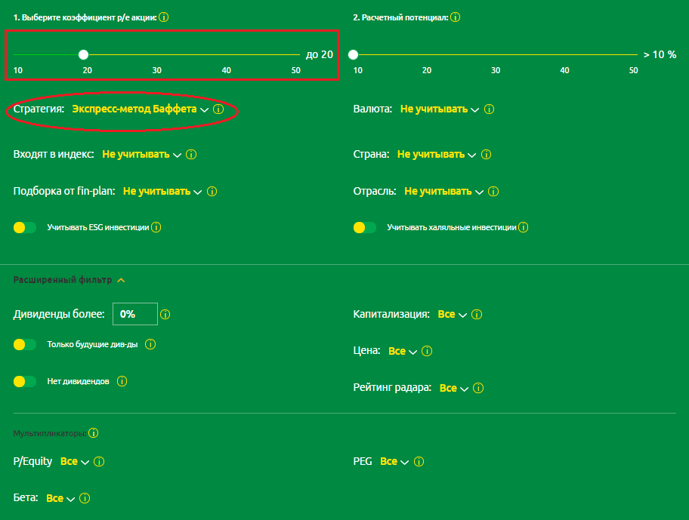Click info icon beside Расчетный потенциал heading
This screenshot has width=689, height=520.
click(x=456, y=17)
